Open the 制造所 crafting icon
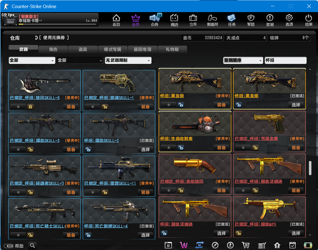Viewport: 318px width, 250px height. coord(212,20)
